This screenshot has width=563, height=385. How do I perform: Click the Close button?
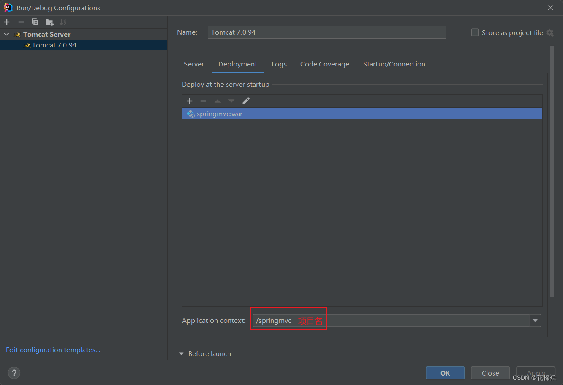[490, 373]
